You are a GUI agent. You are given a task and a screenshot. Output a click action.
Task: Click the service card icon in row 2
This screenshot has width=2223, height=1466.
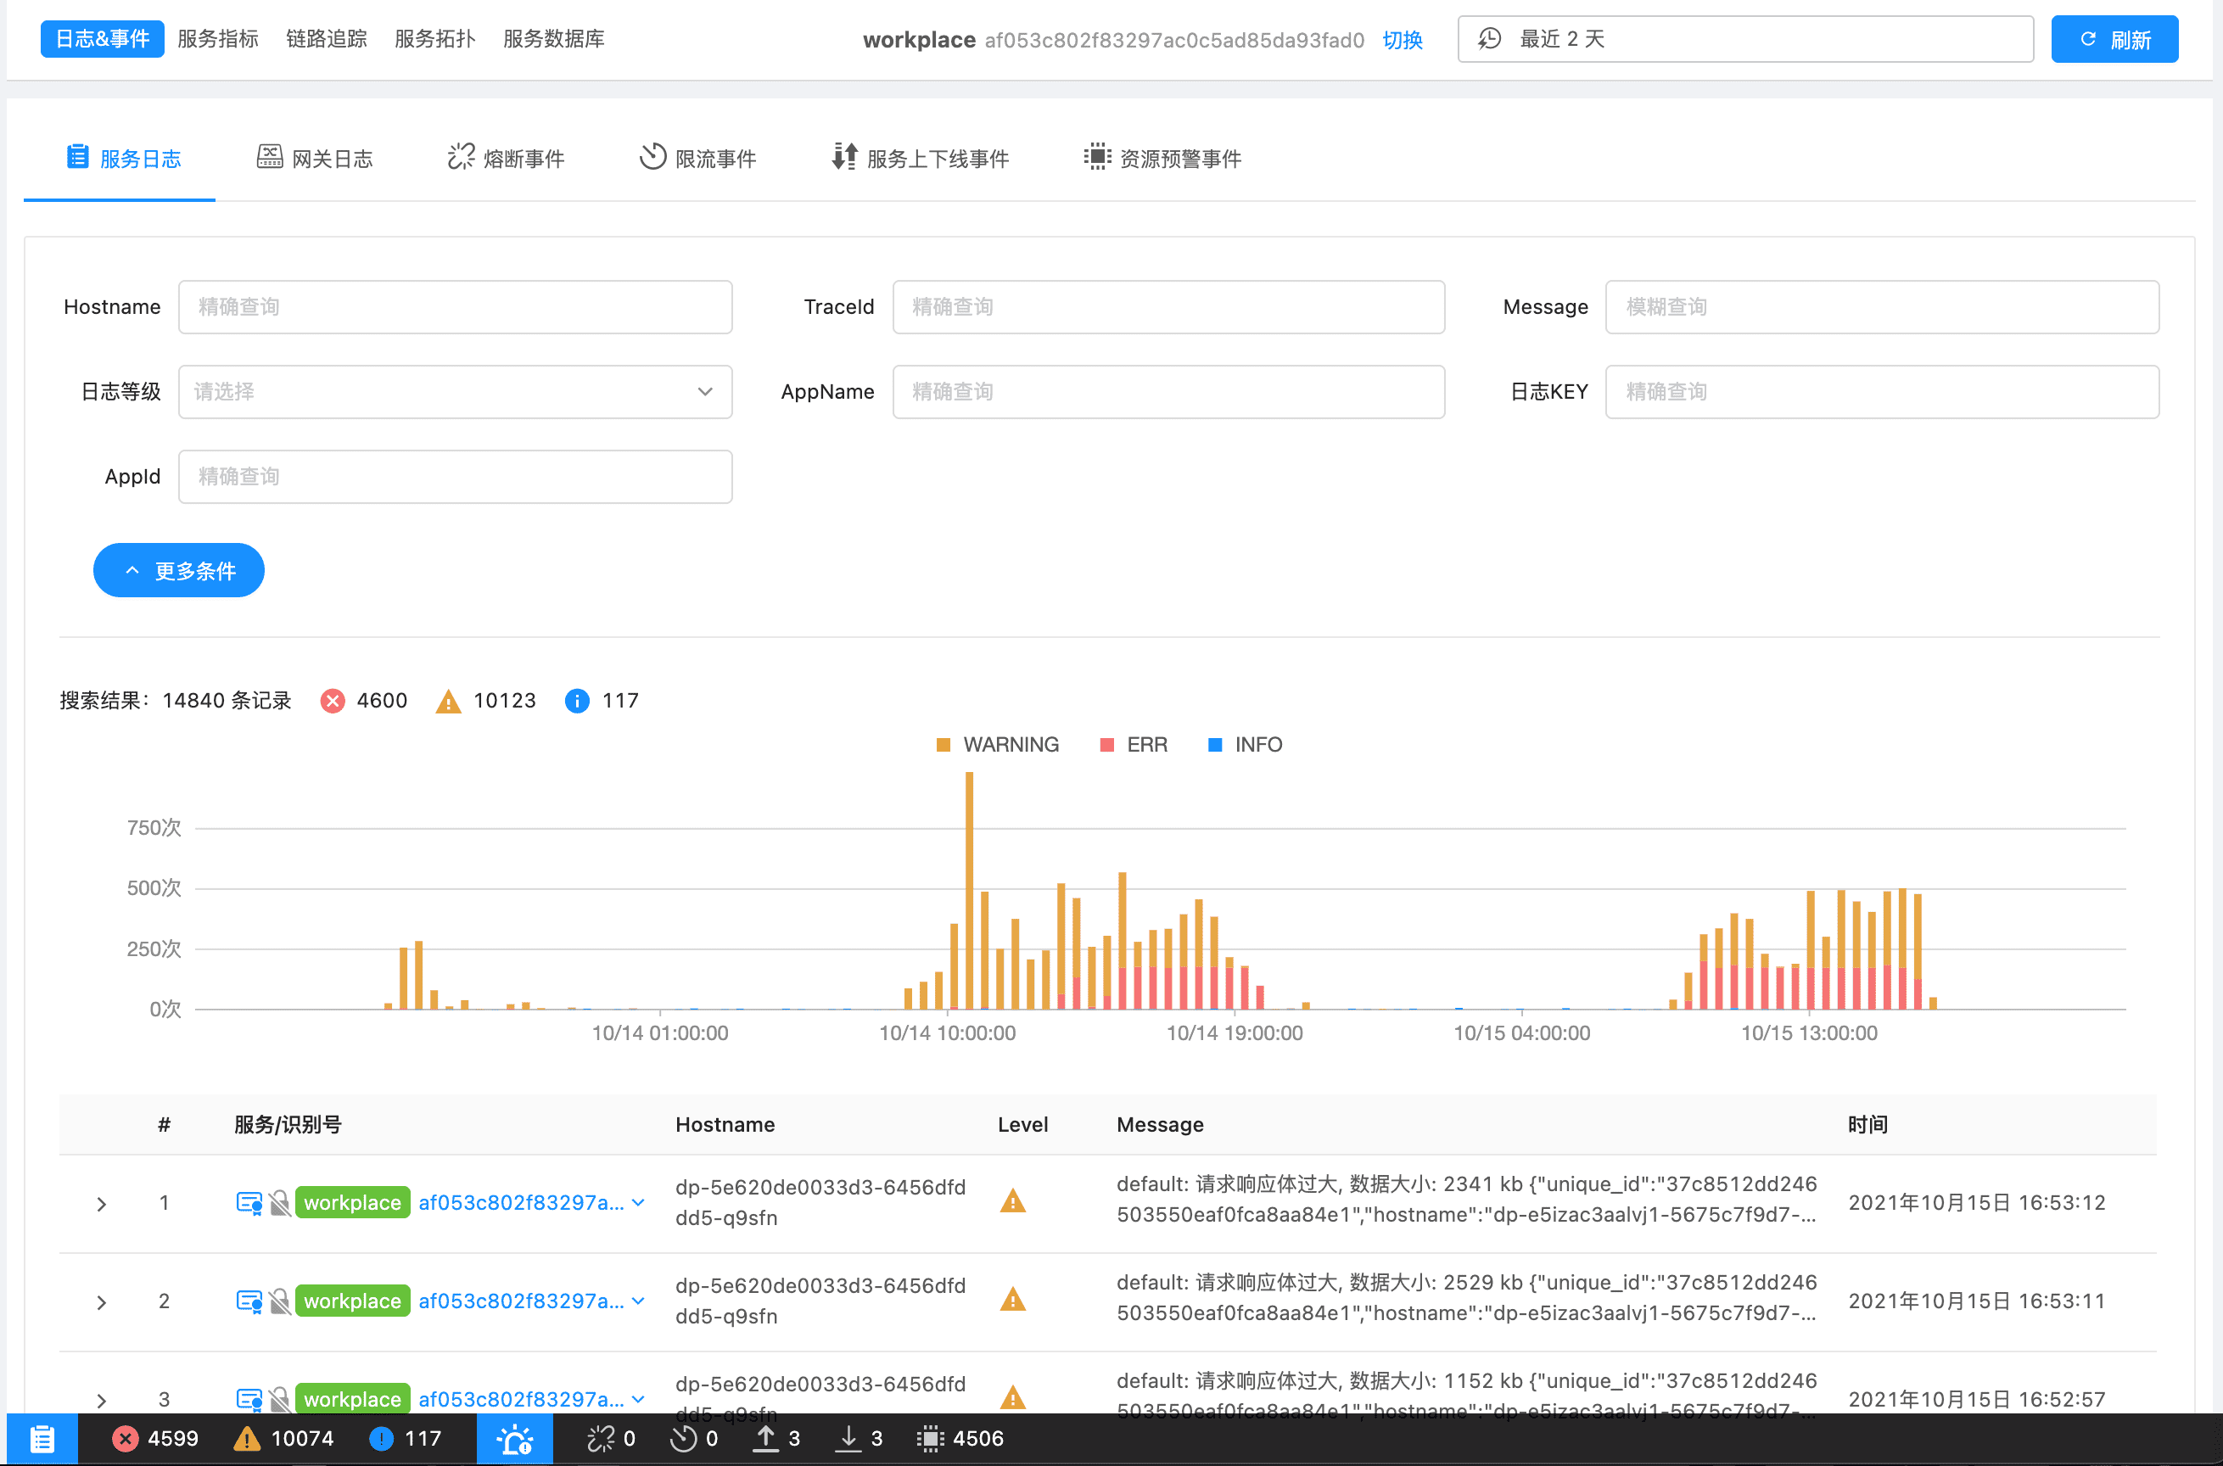[x=249, y=1301]
